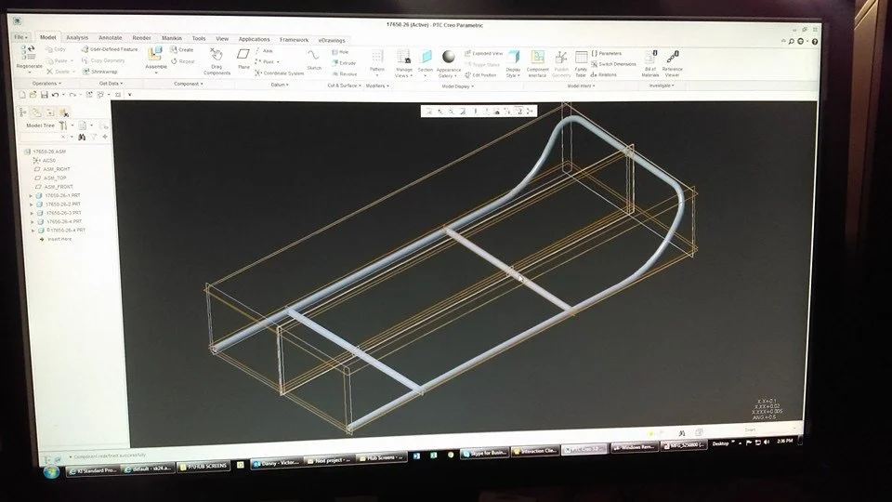Click the Shrinkwrap command
This screenshot has width=892, height=502.
tap(100, 72)
